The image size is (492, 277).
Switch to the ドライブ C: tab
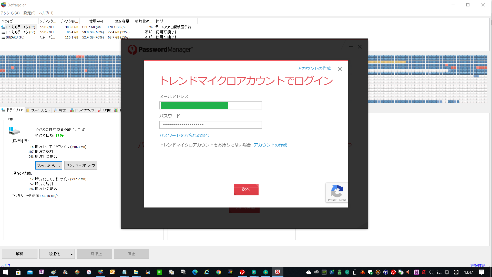(12, 110)
